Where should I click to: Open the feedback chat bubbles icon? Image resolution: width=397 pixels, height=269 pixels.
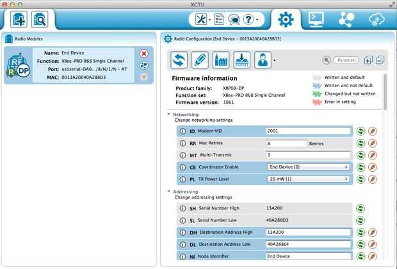tap(234, 19)
